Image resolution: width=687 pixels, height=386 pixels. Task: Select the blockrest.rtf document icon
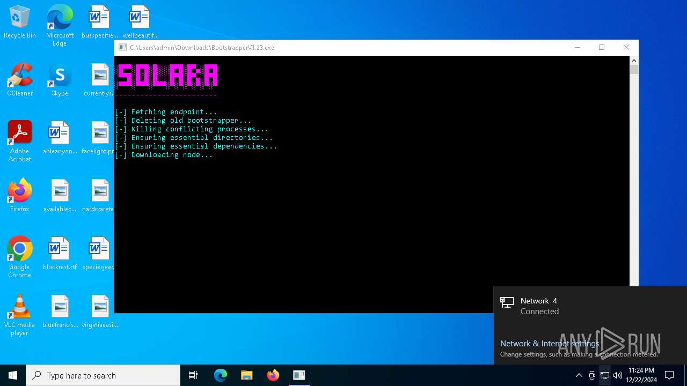pyautogui.click(x=60, y=254)
